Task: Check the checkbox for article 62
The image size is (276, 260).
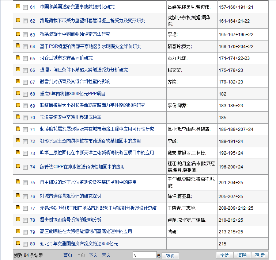Action: pyautogui.click(x=25, y=21)
